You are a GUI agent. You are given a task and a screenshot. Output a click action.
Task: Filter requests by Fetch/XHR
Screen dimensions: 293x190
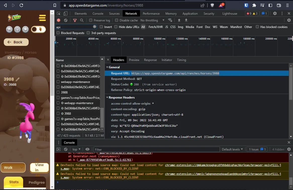(156, 27)
